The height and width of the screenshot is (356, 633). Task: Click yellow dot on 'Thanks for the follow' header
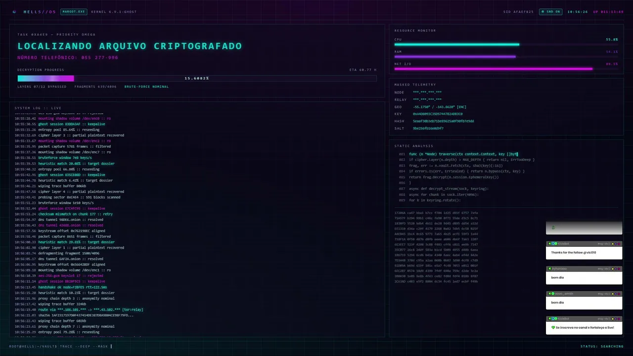click(x=613, y=244)
